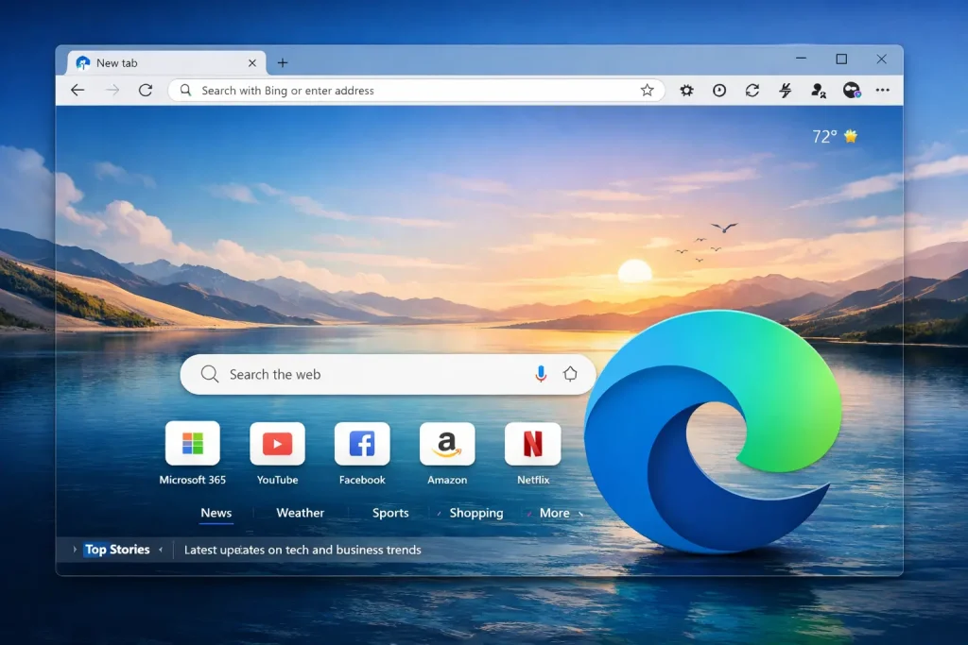The image size is (968, 645).
Task: Click the address bar search field
Action: point(416,91)
